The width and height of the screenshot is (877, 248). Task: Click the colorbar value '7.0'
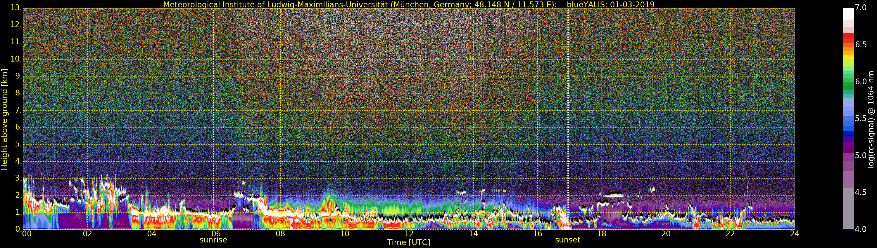[861, 8]
